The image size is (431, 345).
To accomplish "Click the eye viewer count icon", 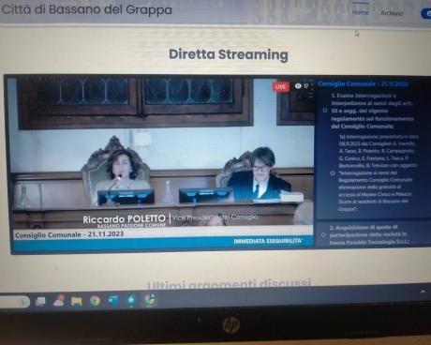I will (x=298, y=85).
